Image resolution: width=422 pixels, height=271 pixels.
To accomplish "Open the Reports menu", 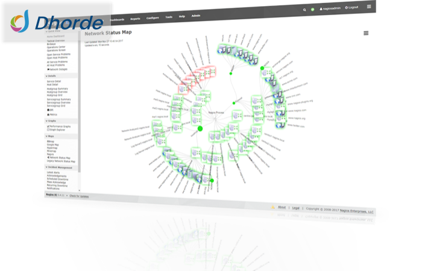I will click(x=135, y=19).
